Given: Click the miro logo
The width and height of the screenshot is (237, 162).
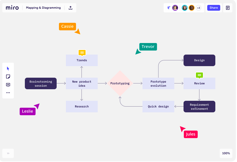Looking at the screenshot, I should 12,8.
